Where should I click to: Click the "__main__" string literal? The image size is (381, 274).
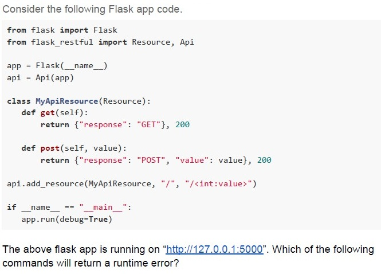pyautogui.click(x=103, y=208)
